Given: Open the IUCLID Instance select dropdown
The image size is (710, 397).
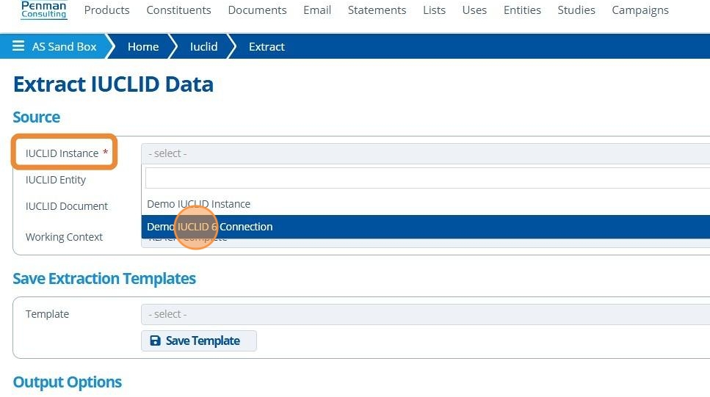Looking at the screenshot, I should pyautogui.click(x=426, y=153).
